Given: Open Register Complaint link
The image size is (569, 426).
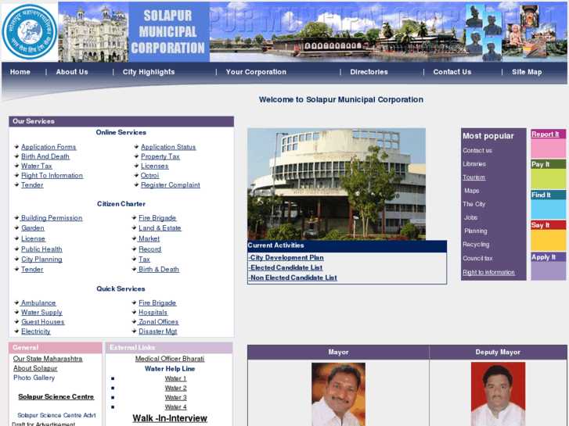Looking at the screenshot, I should [x=171, y=184].
